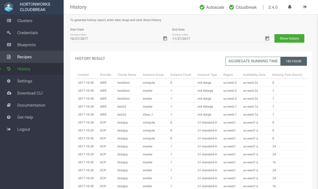Select Logout in the sidebar

coord(32,129)
